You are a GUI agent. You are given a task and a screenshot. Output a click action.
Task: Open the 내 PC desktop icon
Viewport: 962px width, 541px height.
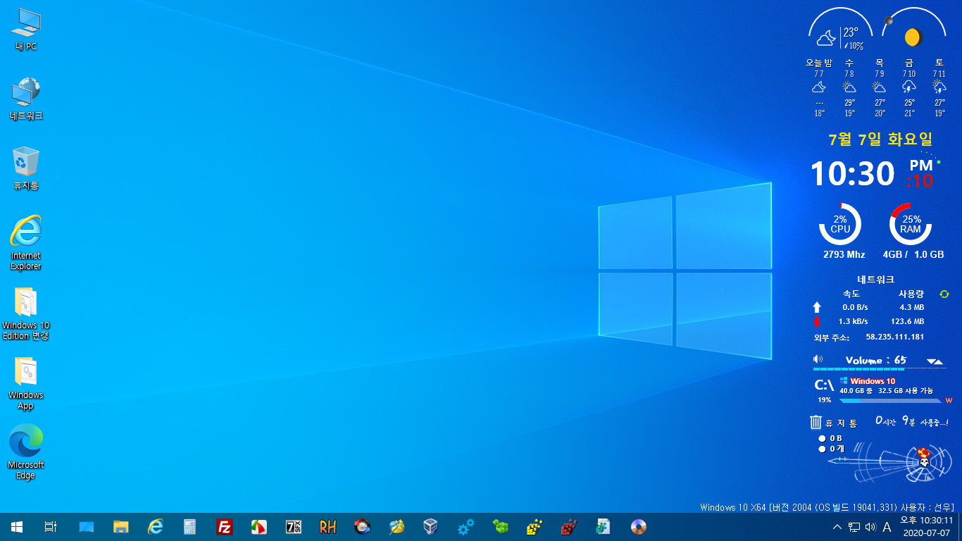point(26,30)
